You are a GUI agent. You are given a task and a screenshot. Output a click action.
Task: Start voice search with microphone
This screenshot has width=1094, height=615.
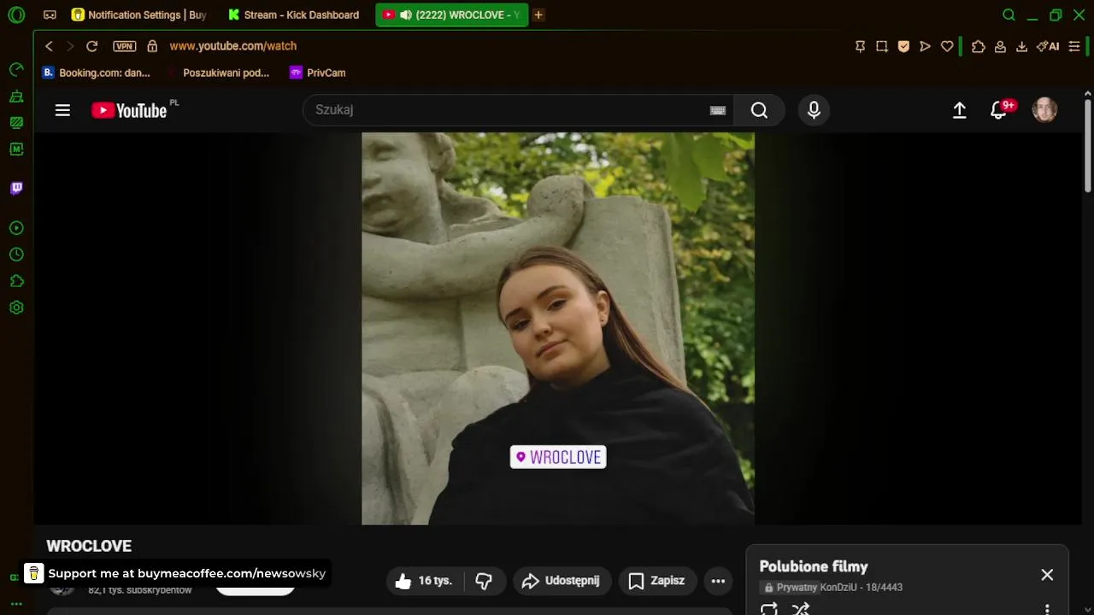(814, 110)
